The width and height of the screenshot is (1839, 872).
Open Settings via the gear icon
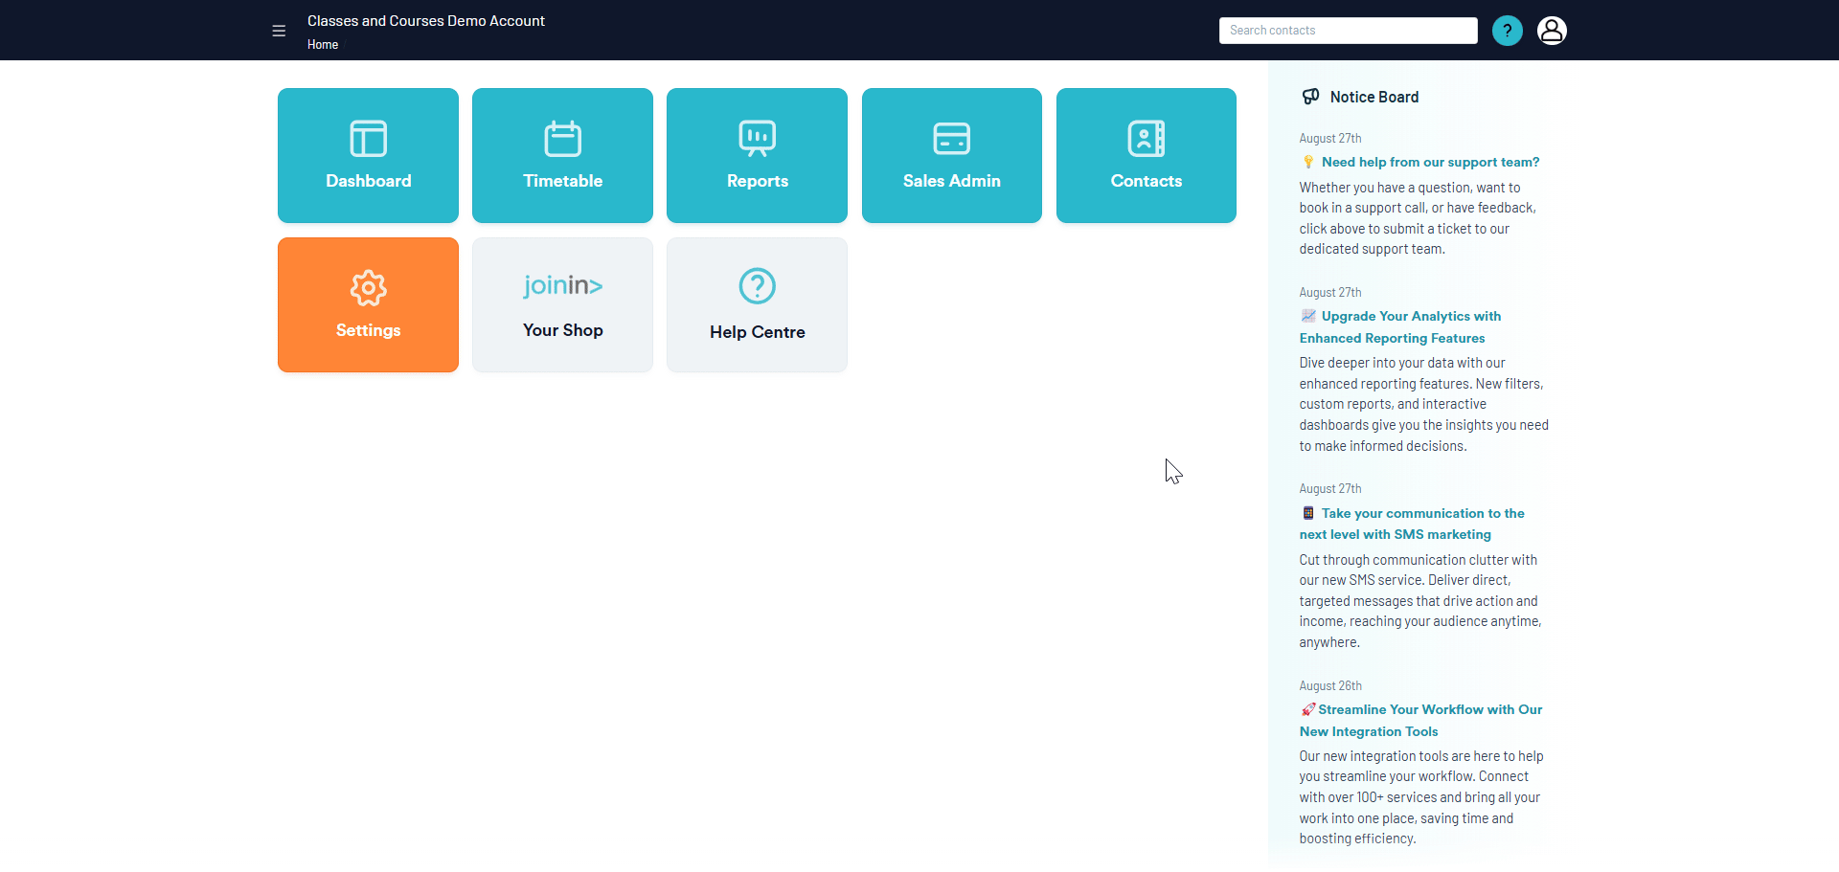[x=368, y=288]
